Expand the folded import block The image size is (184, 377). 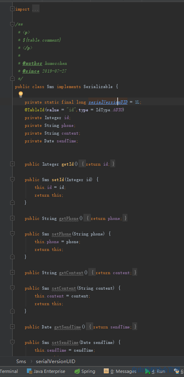[12, 9]
